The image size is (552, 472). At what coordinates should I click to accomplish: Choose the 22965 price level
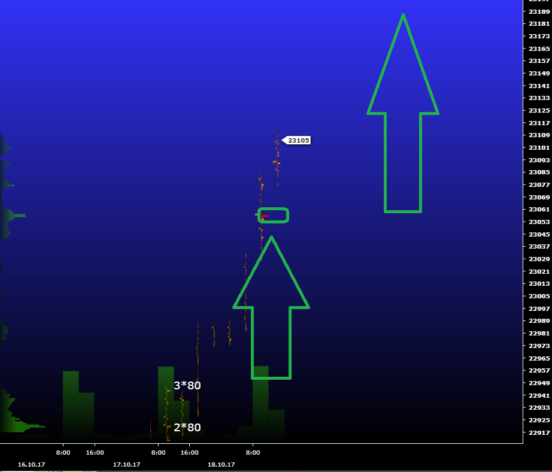tap(539, 358)
